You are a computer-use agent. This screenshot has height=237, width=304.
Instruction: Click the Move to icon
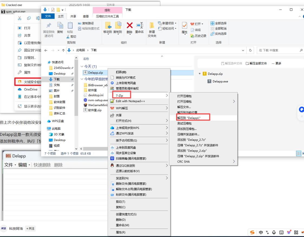coord(108,25)
